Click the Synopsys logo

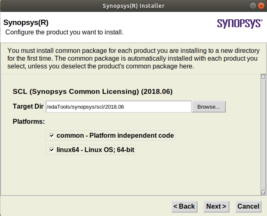[240, 23]
